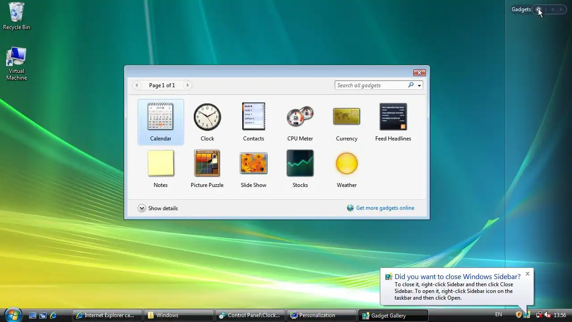This screenshot has height=322, width=572.
Task: Close the Gadget Gallery window
Action: click(419, 72)
